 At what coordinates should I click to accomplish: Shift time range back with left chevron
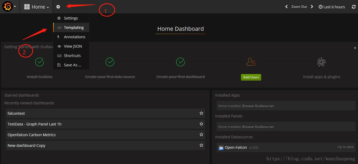(286, 7)
